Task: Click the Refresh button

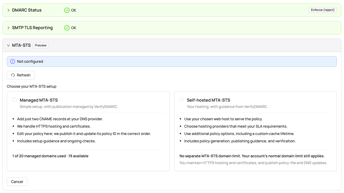Action: pos(21,75)
